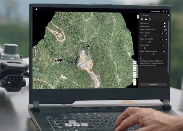Click the Flight Route Width slider handle
This screenshot has height=131, width=183.
pos(150,42)
